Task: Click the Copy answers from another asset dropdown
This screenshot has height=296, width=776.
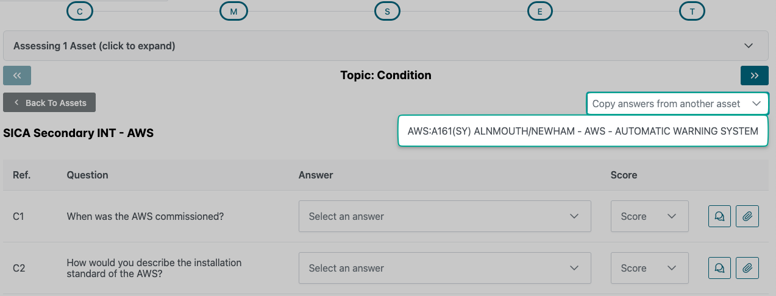Action: (677, 104)
